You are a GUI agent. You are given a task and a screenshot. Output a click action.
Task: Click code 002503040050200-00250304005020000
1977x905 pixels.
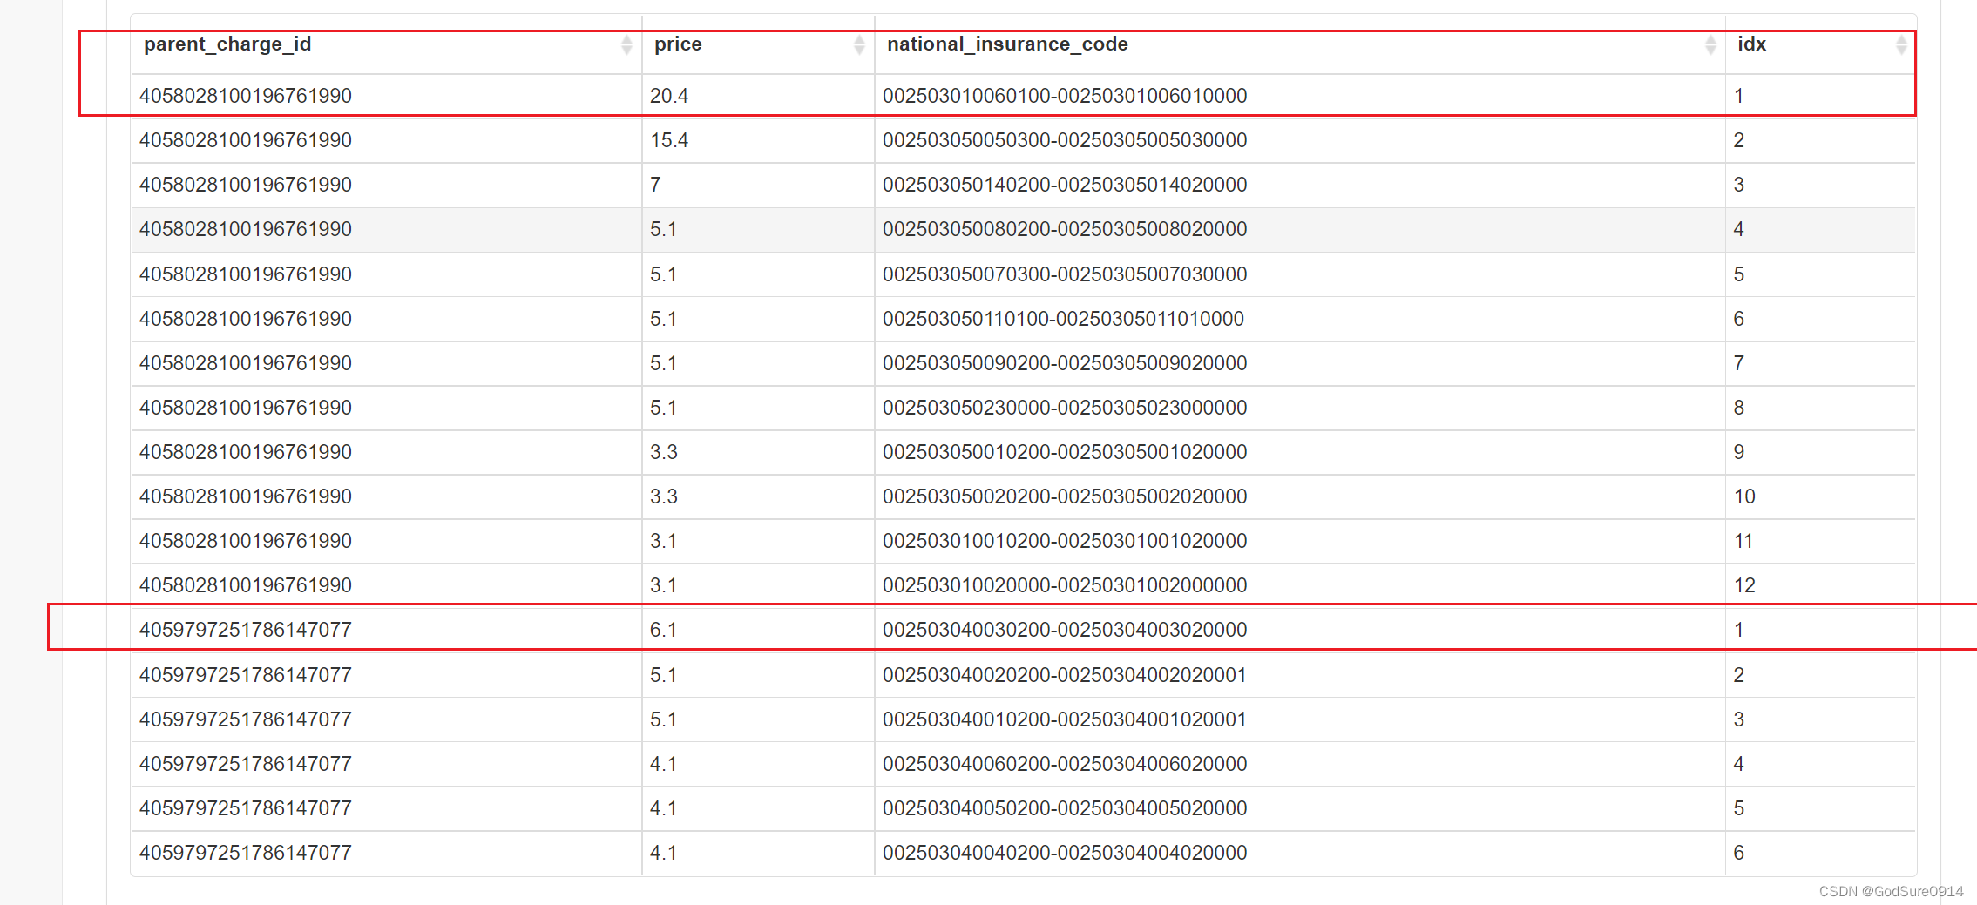[x=1065, y=808]
